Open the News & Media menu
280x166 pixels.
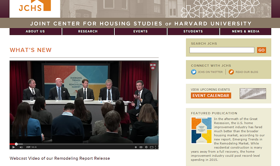pyautogui.click(x=246, y=32)
